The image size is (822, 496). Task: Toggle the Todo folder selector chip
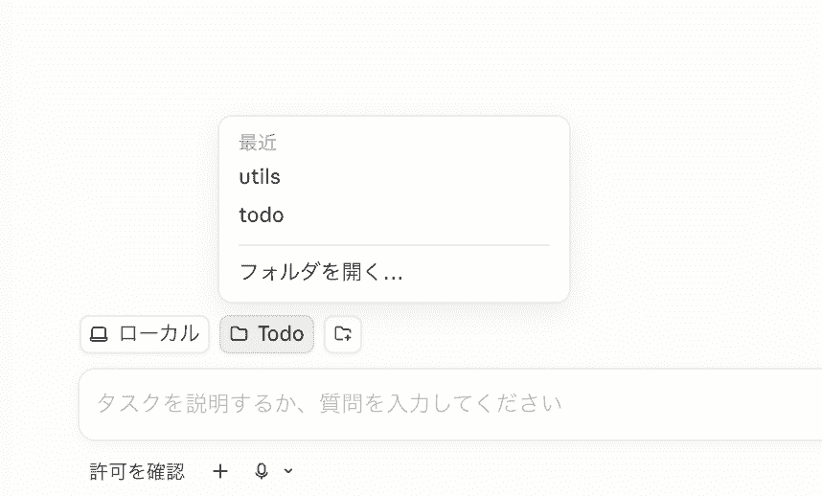click(x=267, y=334)
